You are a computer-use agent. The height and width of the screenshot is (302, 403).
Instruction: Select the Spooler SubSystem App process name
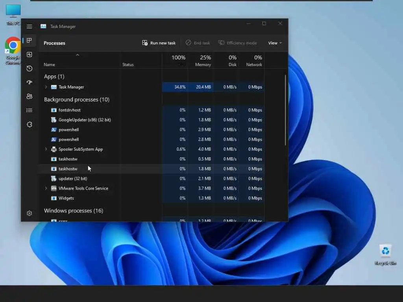[81, 149]
